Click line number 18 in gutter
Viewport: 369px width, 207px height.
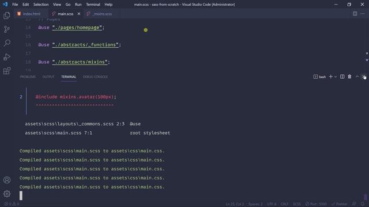[x=28, y=62]
